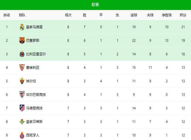Open the 塞维利亚 team link
The width and height of the screenshot is (191, 140).
(x=33, y=68)
